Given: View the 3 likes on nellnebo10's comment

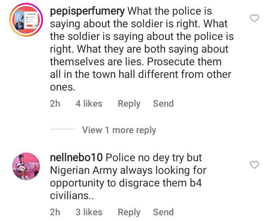Looking at the screenshot, I should coord(89,212).
